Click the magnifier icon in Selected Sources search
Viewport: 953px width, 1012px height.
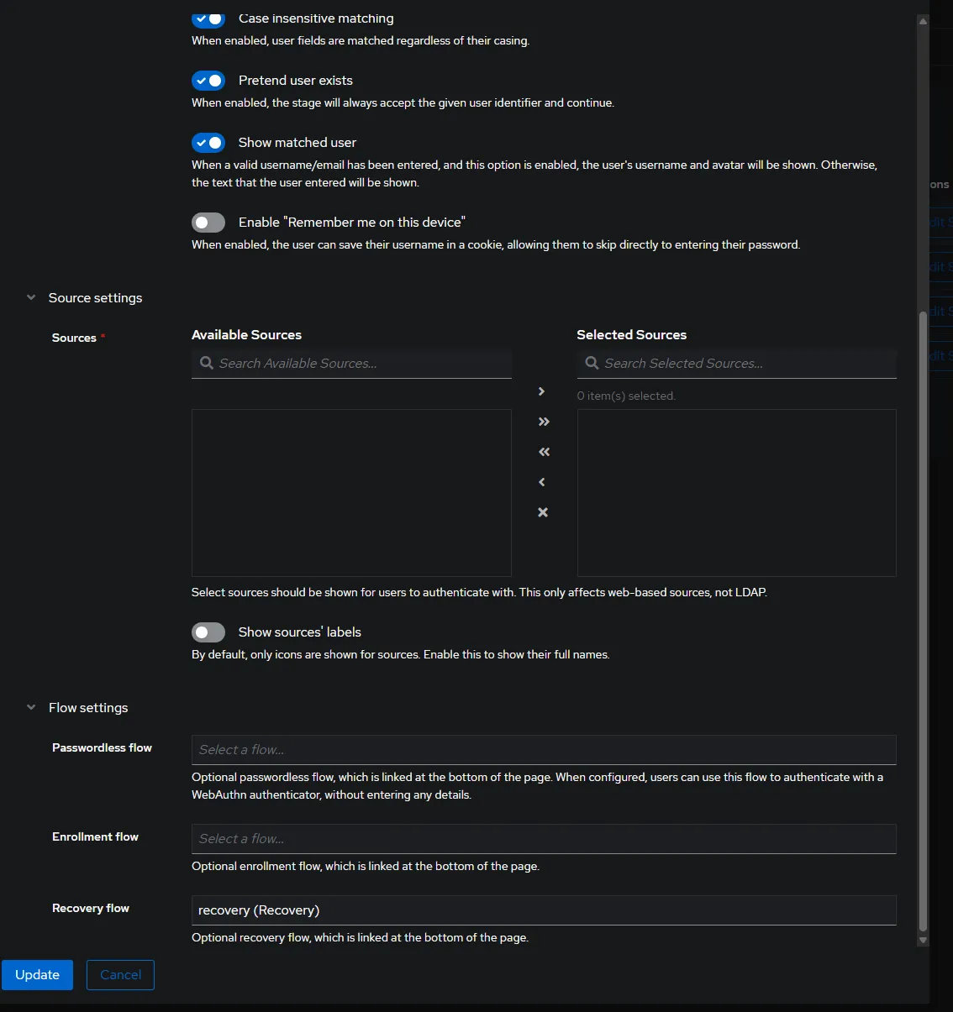click(x=592, y=363)
